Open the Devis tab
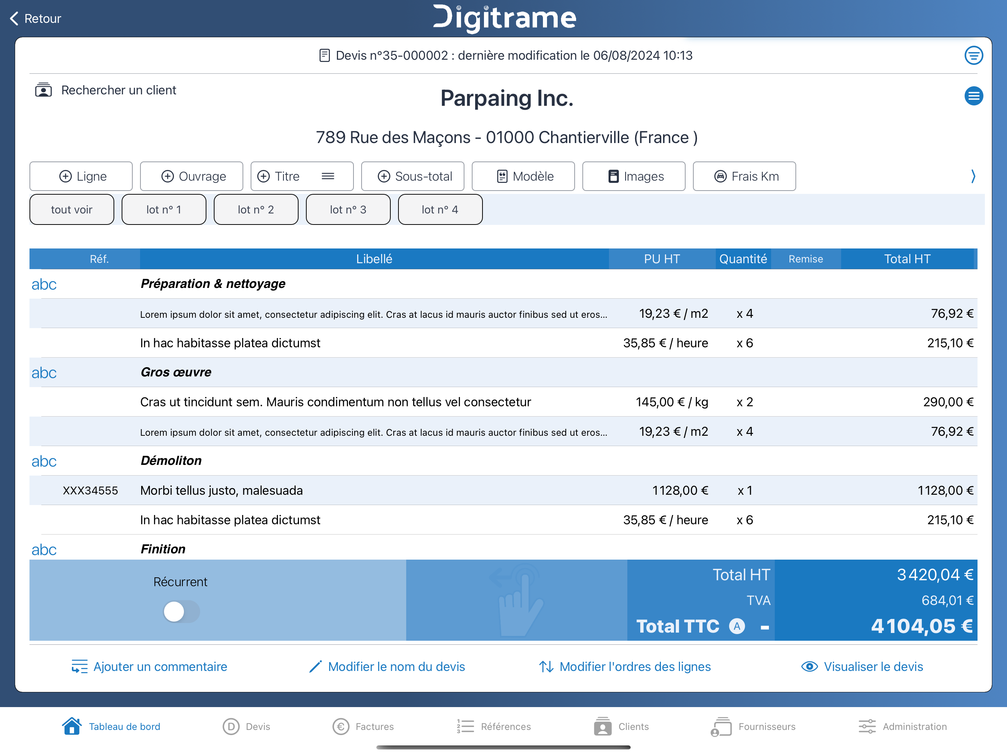Screen dimensions: 1007x755 pos(246,726)
